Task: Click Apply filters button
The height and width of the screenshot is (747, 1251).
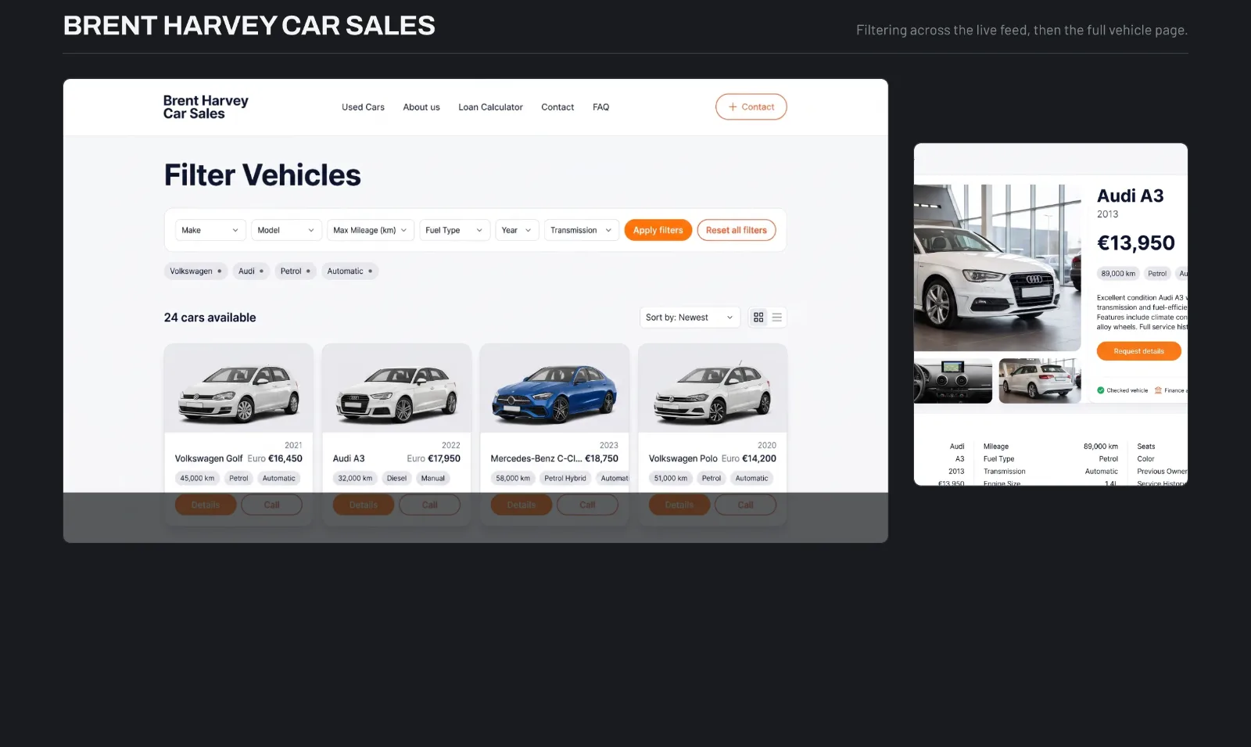Action: pos(658,230)
